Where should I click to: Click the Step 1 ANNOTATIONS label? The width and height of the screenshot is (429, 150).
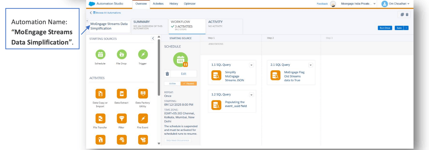pos(216,44)
